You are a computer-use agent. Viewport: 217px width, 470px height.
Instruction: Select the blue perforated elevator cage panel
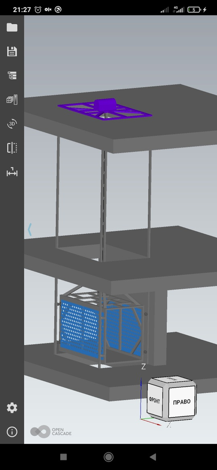[80, 330]
